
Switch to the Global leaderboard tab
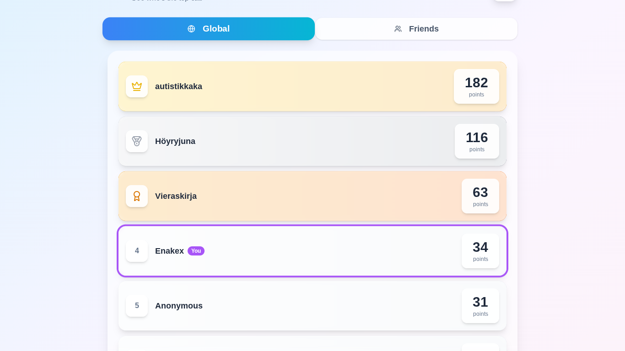(209, 29)
